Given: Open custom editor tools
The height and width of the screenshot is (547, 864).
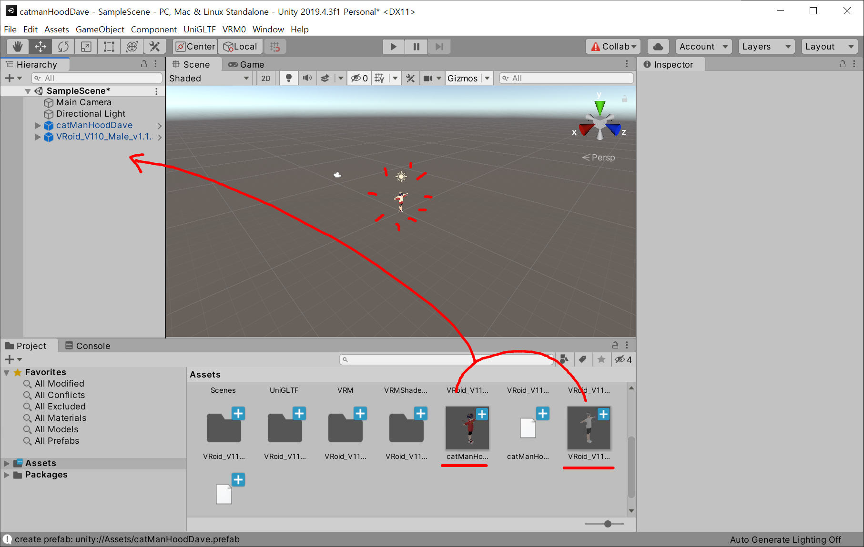Looking at the screenshot, I should click(x=154, y=46).
